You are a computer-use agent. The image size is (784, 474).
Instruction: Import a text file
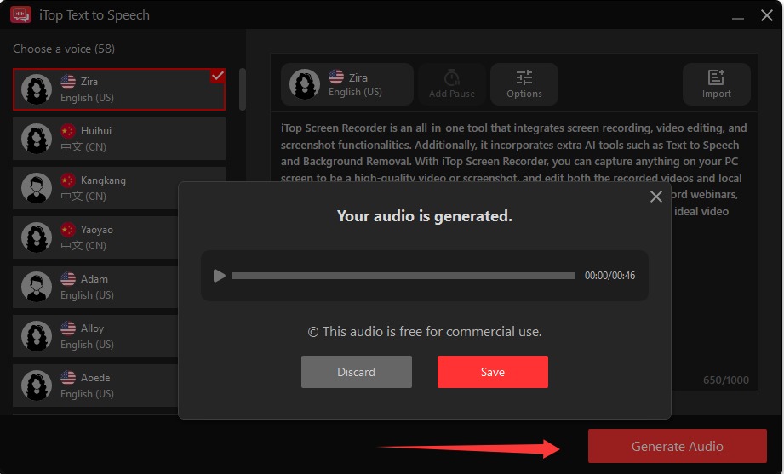(716, 84)
